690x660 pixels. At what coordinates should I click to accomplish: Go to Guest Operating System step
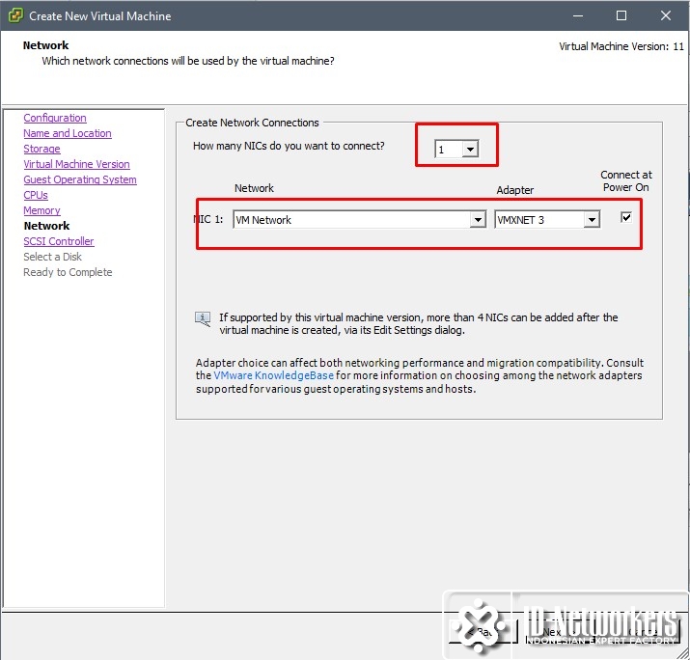click(80, 179)
